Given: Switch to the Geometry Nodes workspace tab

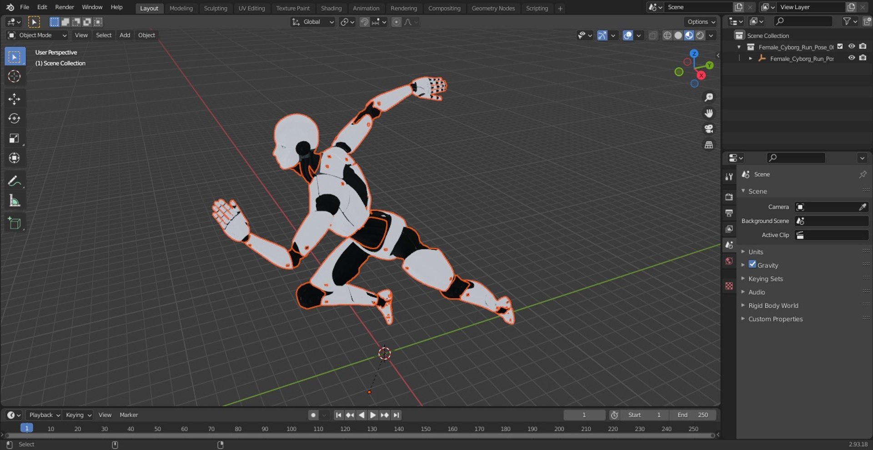Looking at the screenshot, I should pyautogui.click(x=493, y=8).
